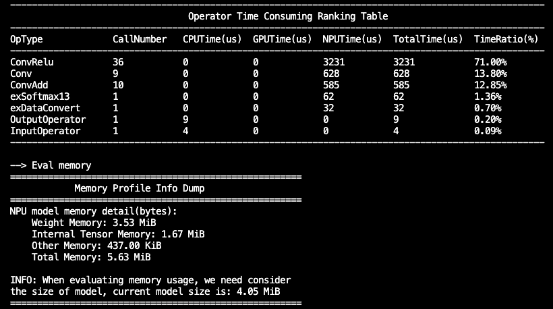Click the TimeRatio(%) column header
The height and width of the screenshot is (309, 553).
tap(506, 39)
